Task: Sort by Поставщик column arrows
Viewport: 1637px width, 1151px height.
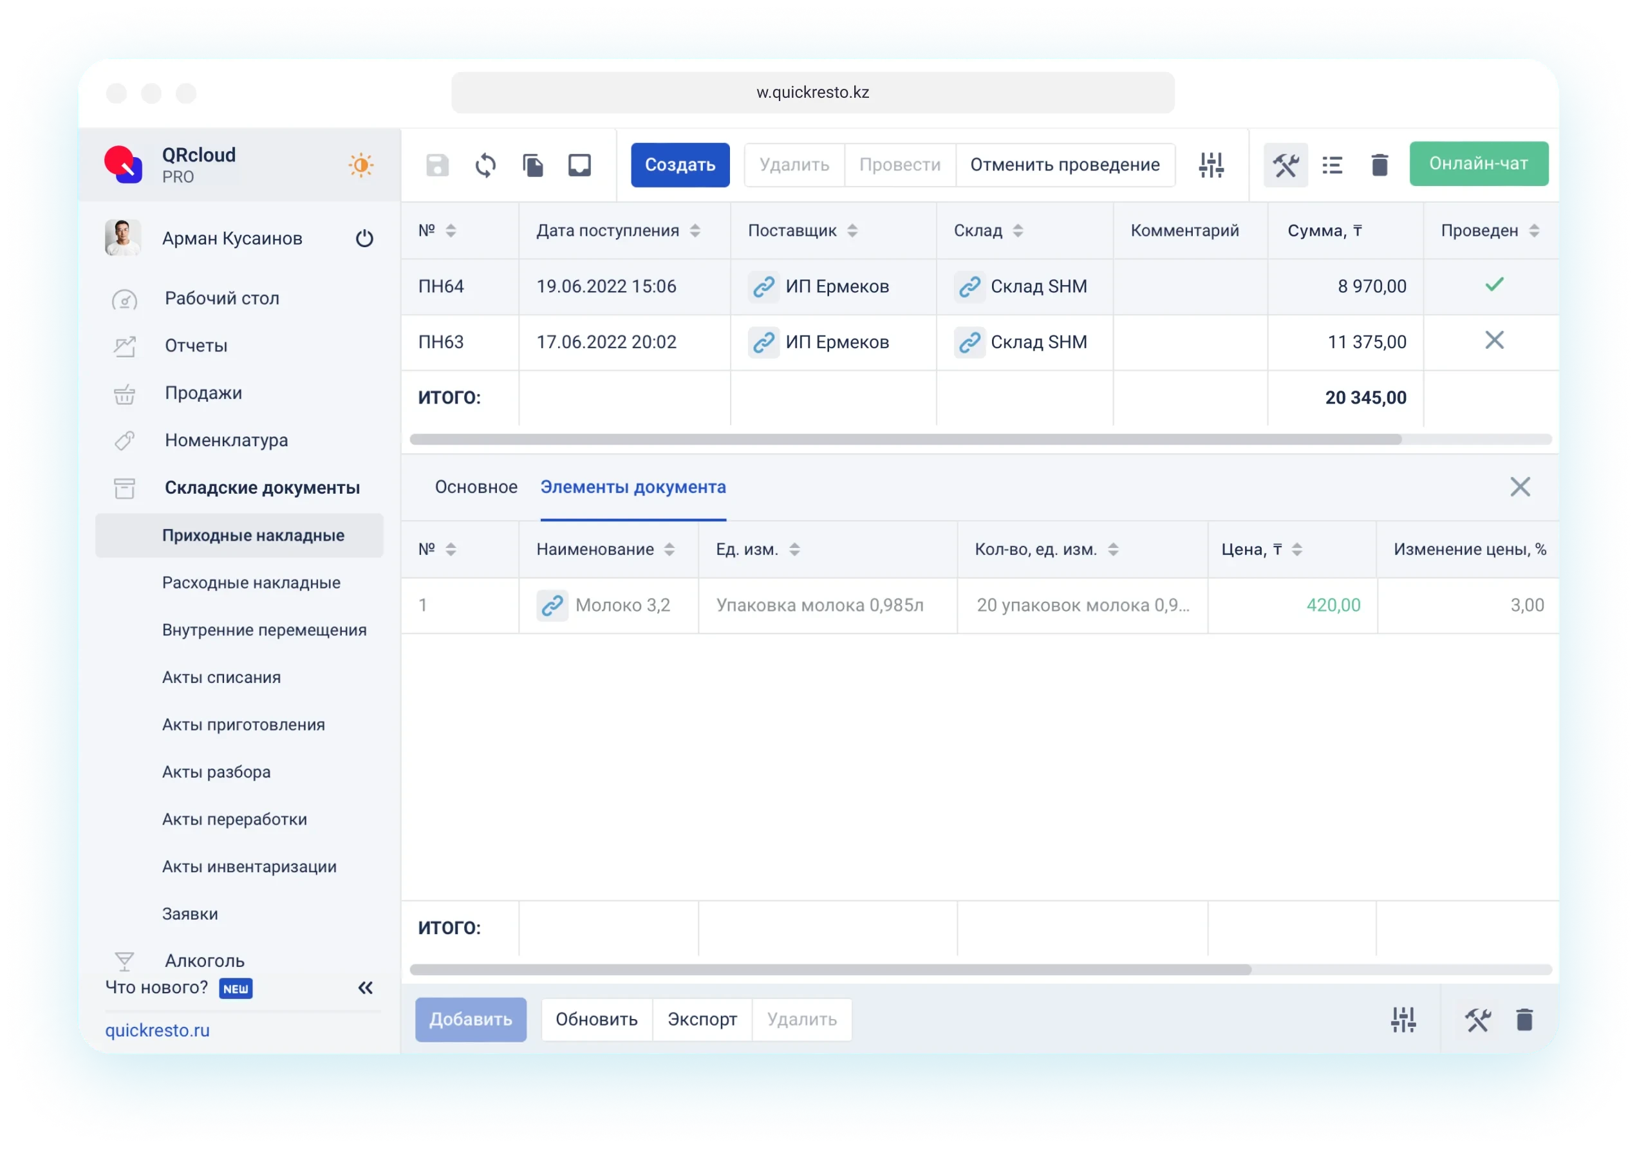Action: [x=852, y=230]
